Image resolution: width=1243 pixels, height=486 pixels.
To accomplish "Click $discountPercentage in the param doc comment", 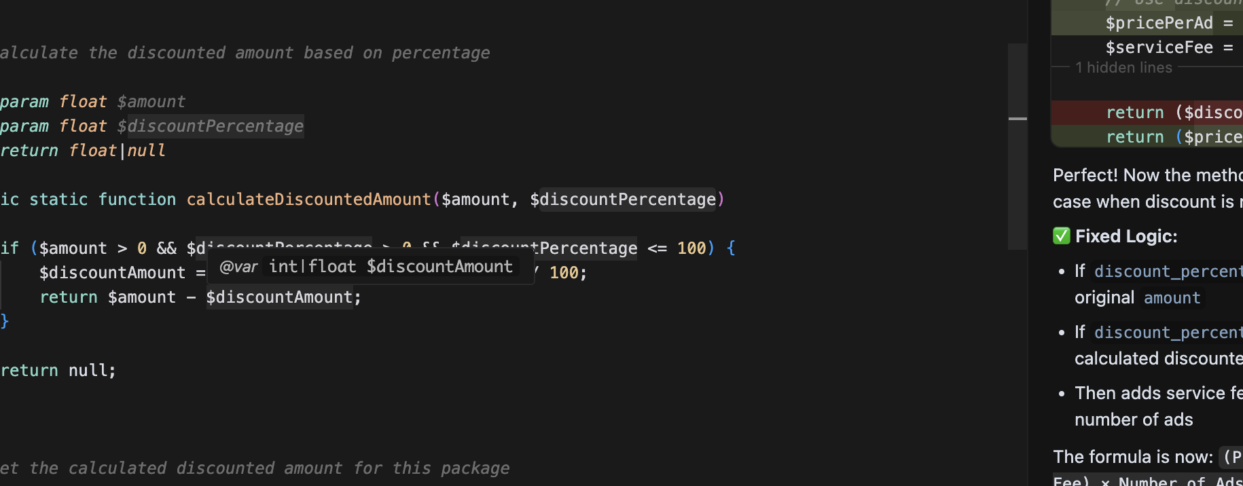I will [x=211, y=126].
